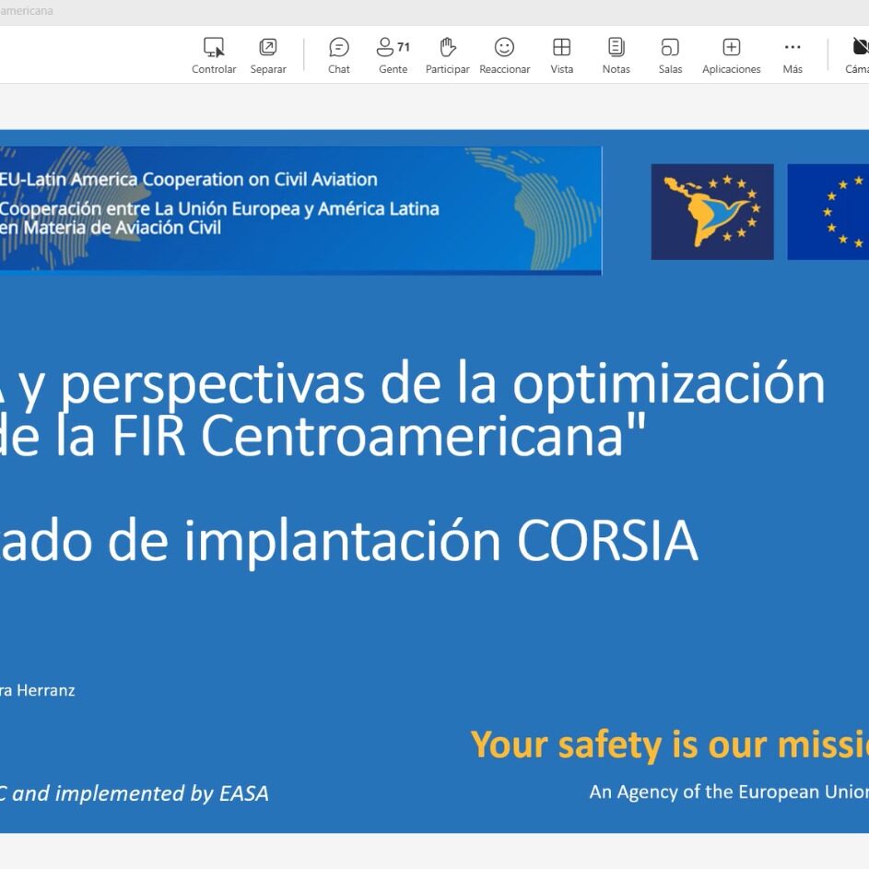Expand the Más options menu
The height and width of the screenshot is (869, 869).
[x=793, y=48]
